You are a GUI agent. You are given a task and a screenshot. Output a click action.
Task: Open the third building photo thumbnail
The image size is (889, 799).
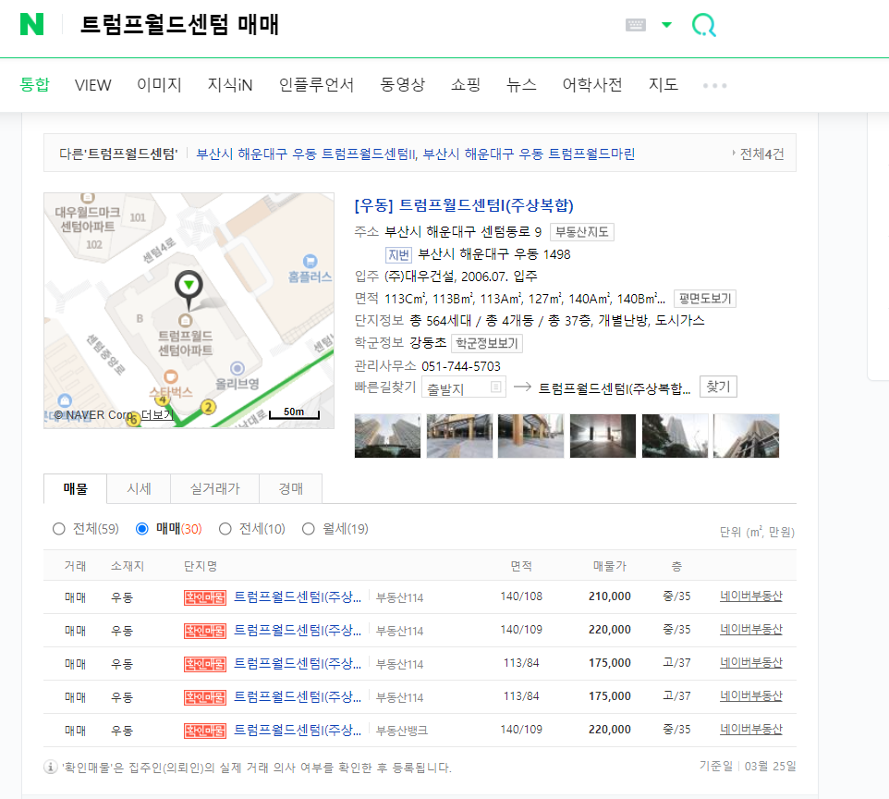click(x=530, y=436)
